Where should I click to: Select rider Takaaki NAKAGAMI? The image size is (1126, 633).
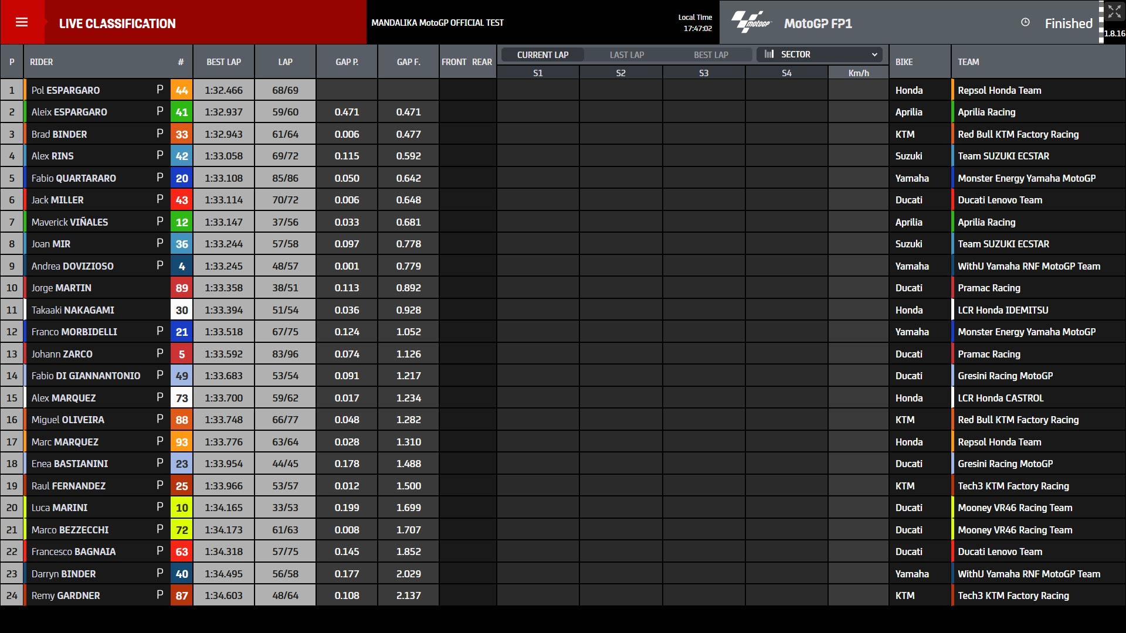[73, 310]
